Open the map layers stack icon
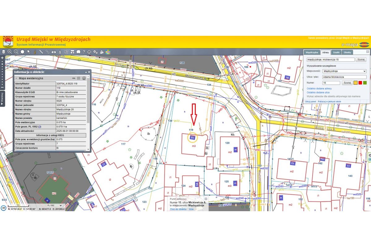 4,52
